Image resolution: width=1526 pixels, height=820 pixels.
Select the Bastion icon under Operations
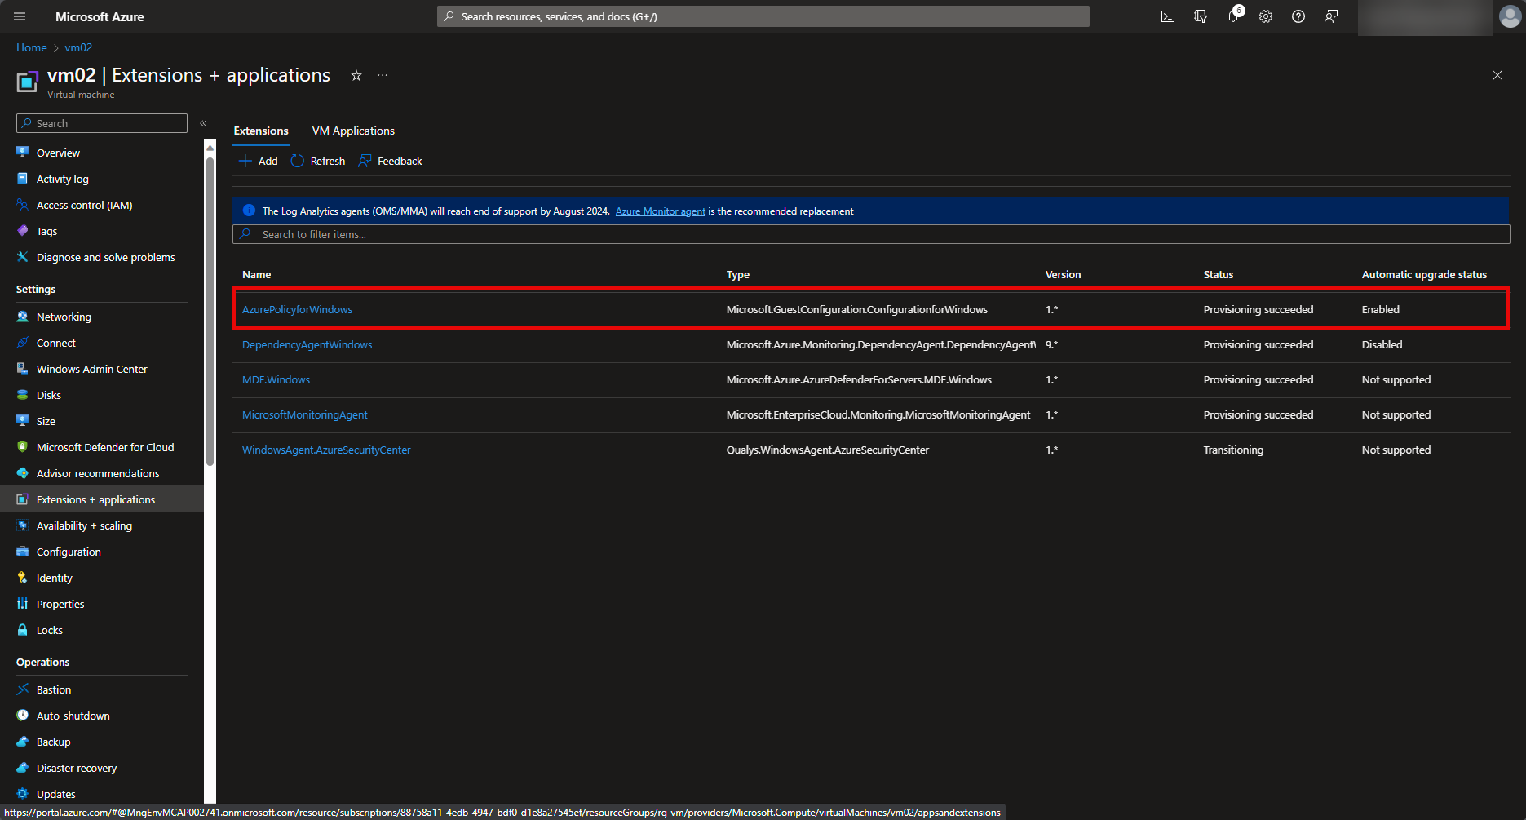point(22,689)
